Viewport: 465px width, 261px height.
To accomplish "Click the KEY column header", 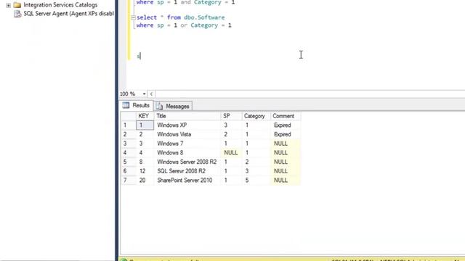I will coord(145,116).
